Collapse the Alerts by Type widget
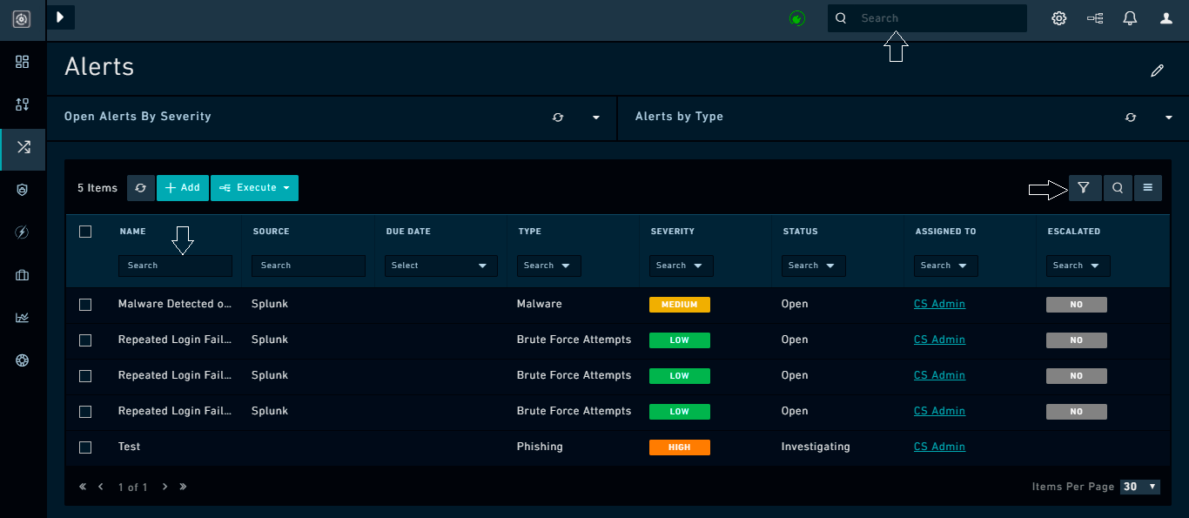Viewport: 1189px width, 518px height. tap(1169, 117)
